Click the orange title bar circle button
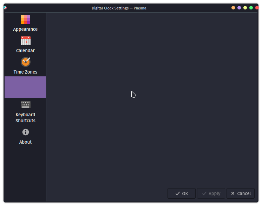Viewport: 262px width, 206px height. pyautogui.click(x=233, y=8)
